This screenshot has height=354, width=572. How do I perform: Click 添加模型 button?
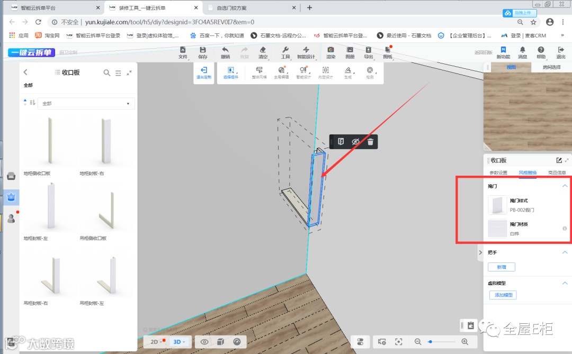pos(503,295)
